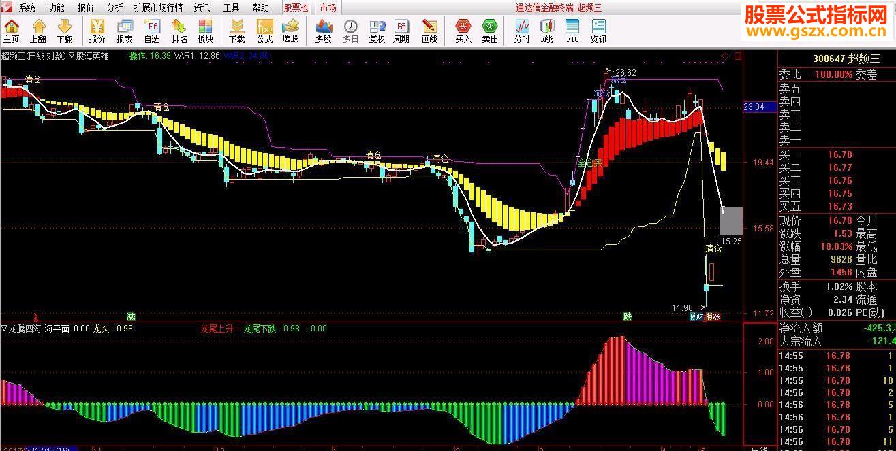Viewport: 896px width, 451px height.
Task: Click stock code 300647 超频三 header
Action: pyautogui.click(x=846, y=59)
